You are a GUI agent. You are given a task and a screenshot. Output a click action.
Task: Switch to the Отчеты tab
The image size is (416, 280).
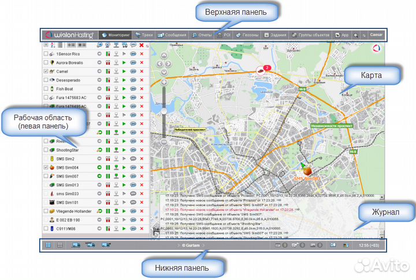click(203, 35)
